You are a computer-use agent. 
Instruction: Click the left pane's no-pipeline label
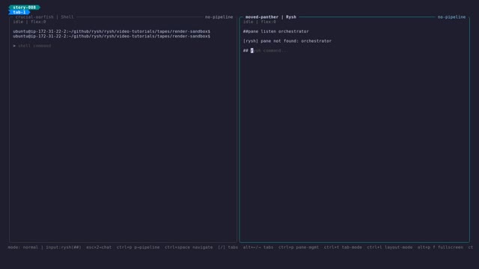click(219, 17)
